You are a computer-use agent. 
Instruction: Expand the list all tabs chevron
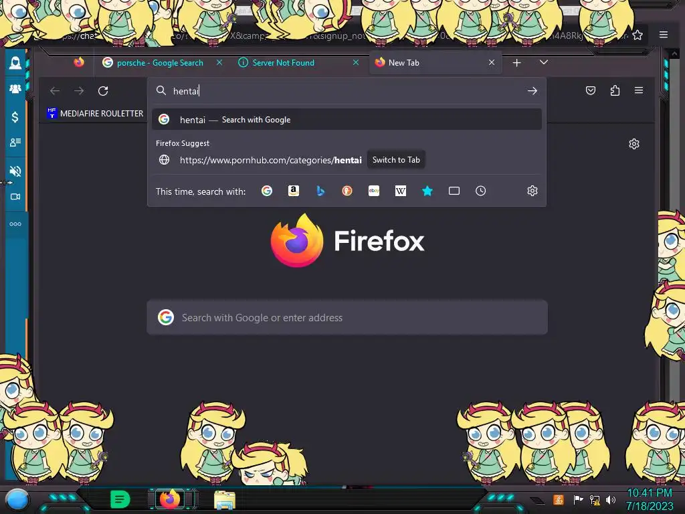[x=543, y=62]
